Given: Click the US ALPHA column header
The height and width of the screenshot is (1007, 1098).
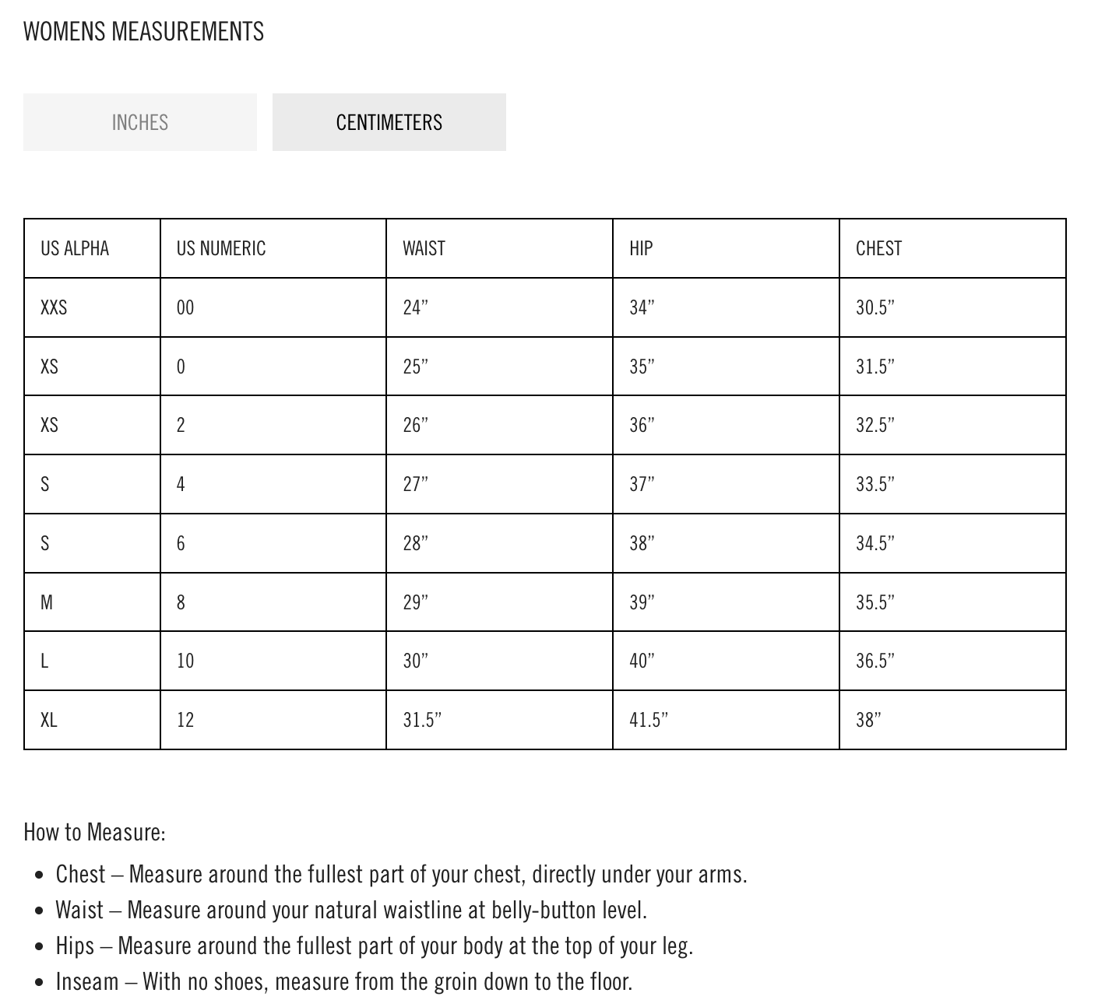Looking at the screenshot, I should pos(75,248).
